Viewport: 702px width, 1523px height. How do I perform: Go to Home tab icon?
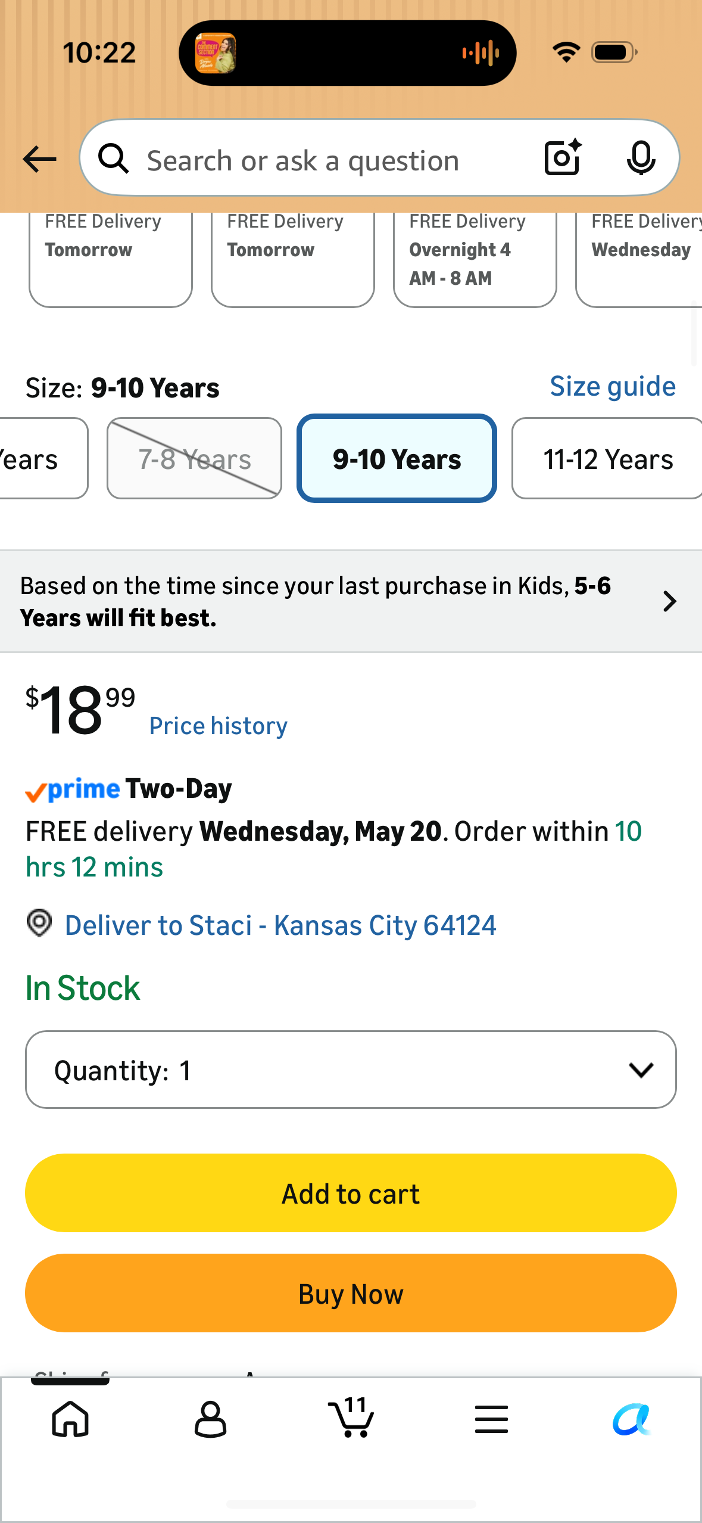coord(70,1419)
